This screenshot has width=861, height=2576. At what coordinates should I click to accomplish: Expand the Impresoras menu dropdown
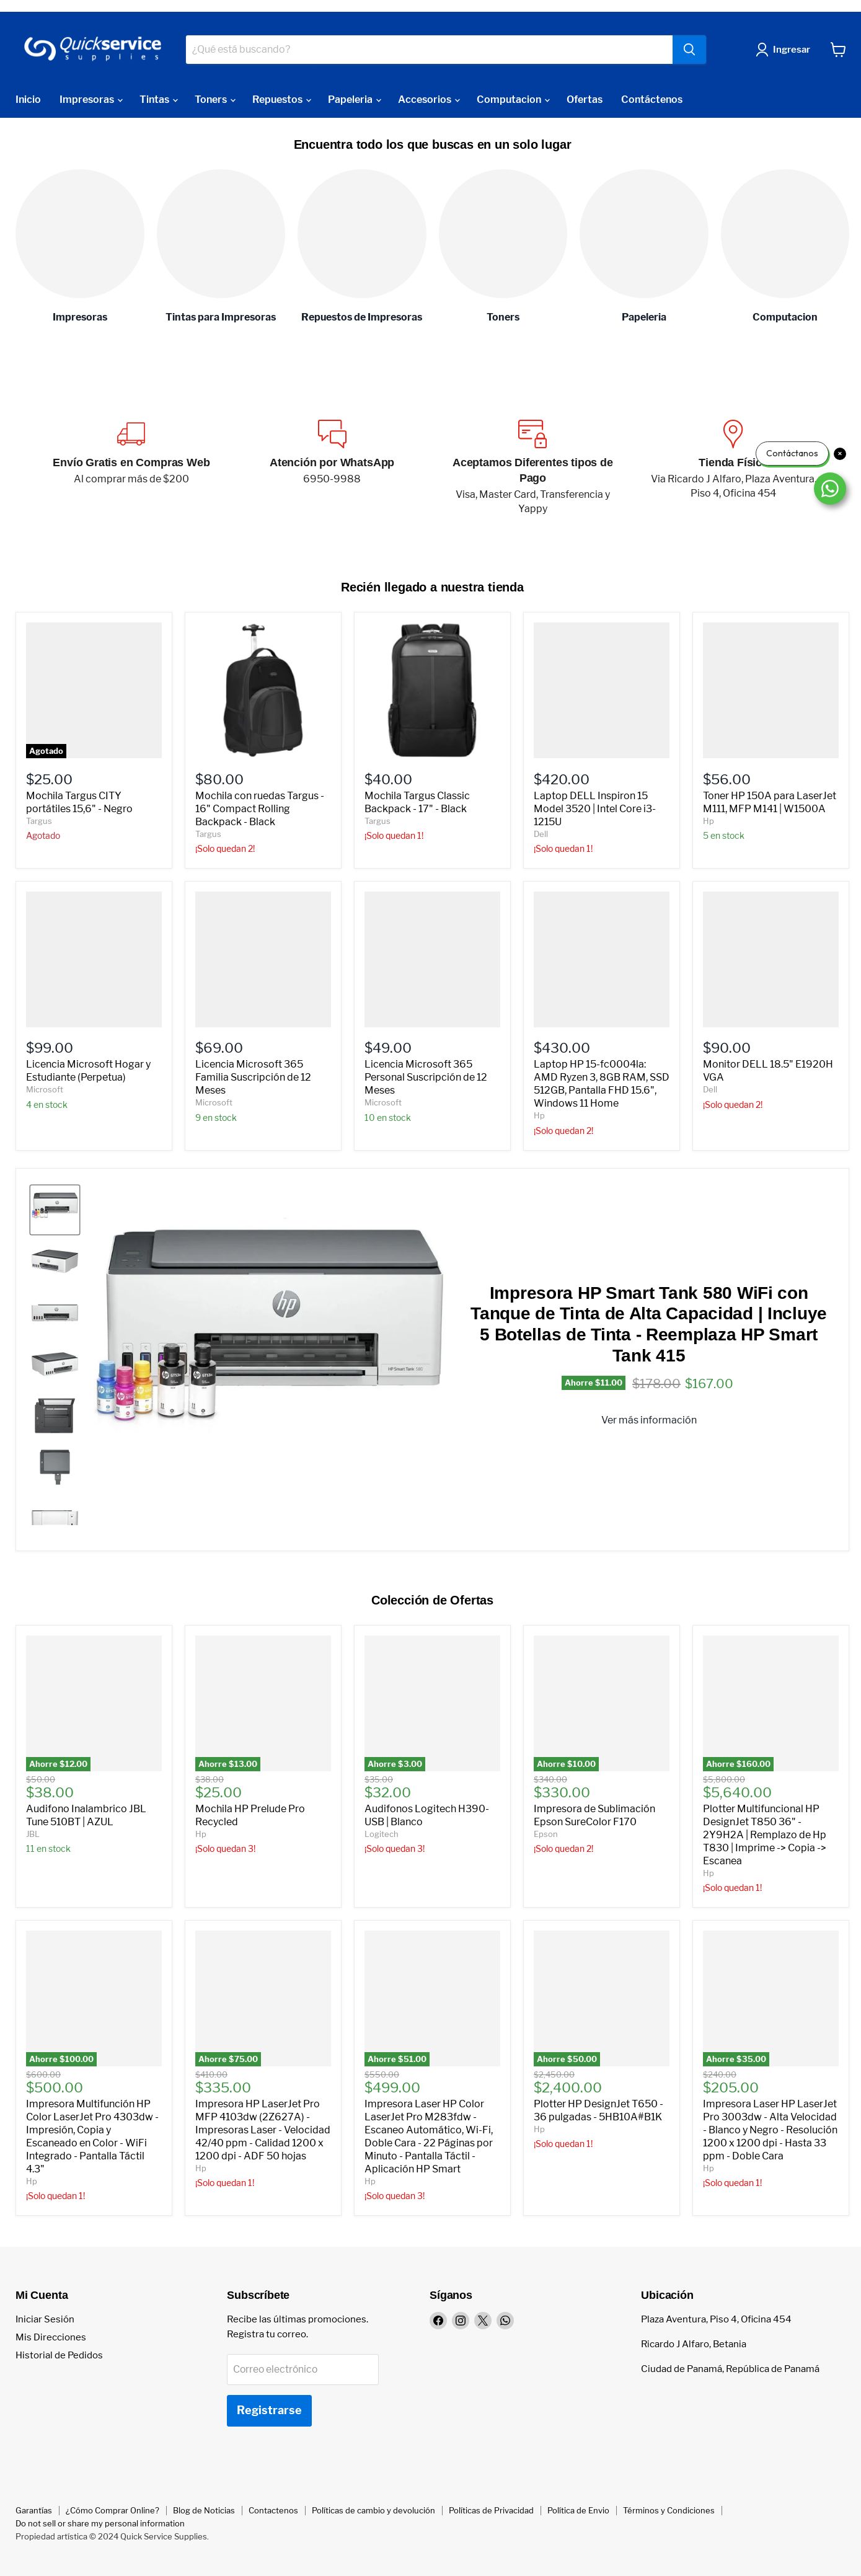91,99
